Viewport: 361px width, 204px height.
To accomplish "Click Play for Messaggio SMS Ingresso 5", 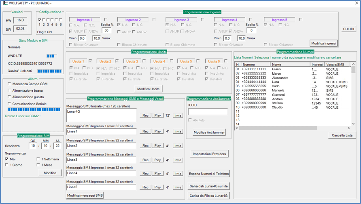I will pos(157,187).
